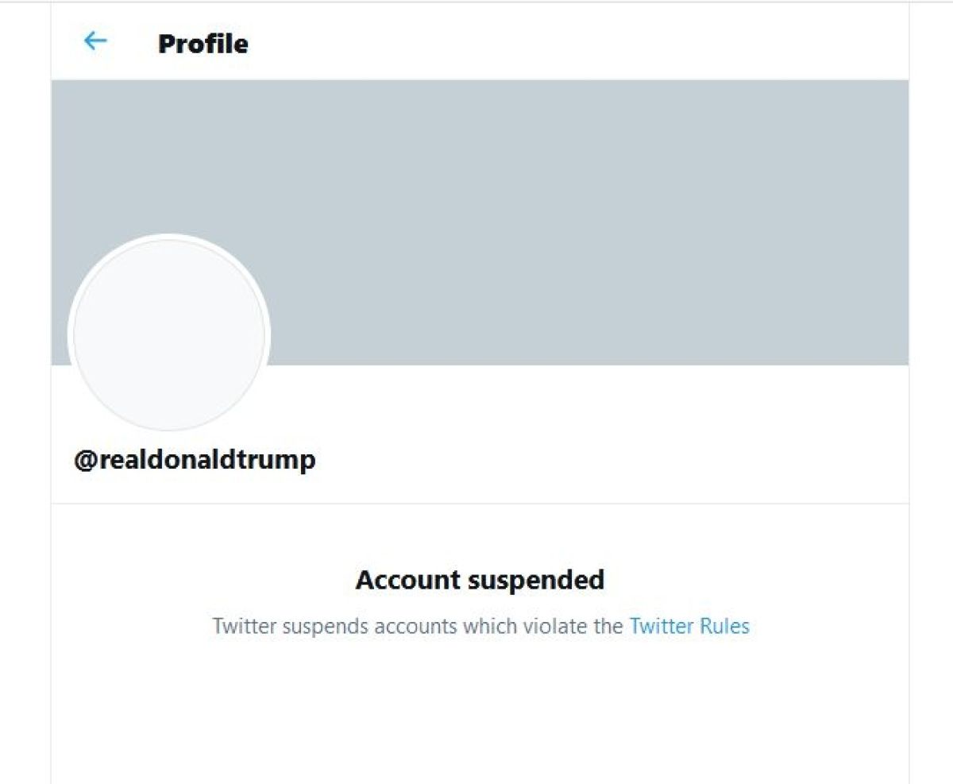Click the word "Rules" in the blue link
Viewport: 953px width, 784px height.
[724, 626]
